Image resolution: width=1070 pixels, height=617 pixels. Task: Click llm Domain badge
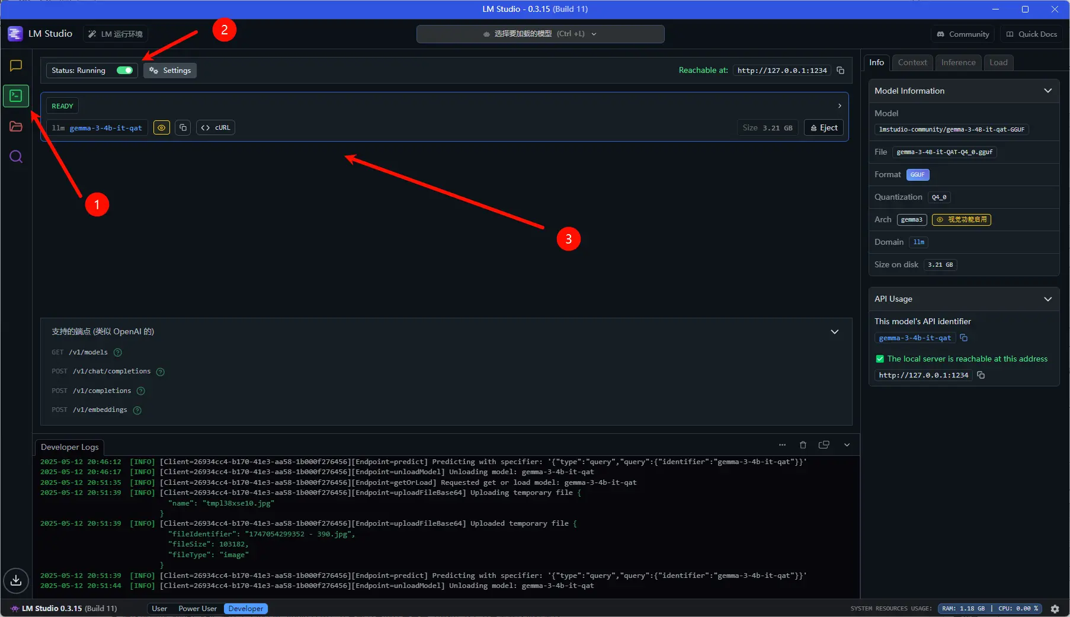coord(919,242)
